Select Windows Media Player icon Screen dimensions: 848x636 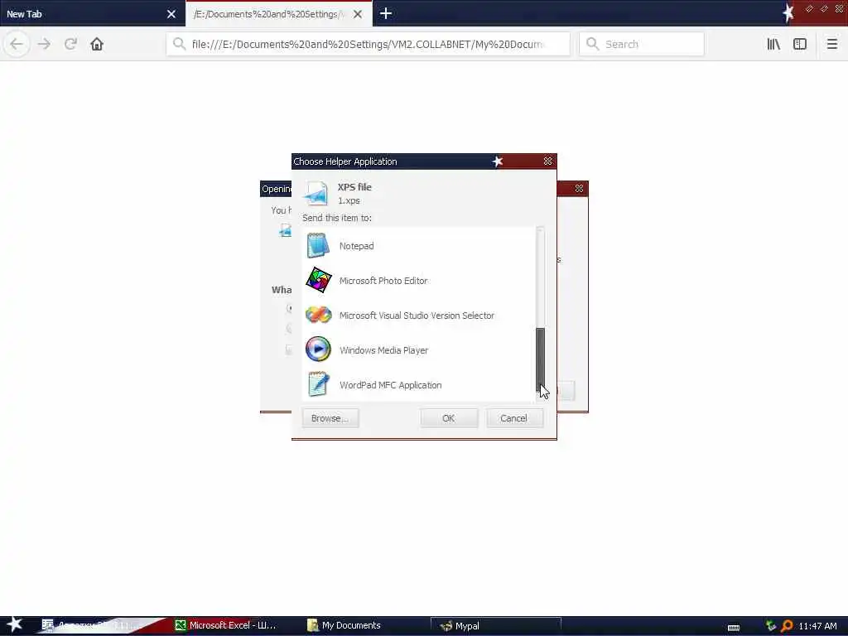(319, 349)
